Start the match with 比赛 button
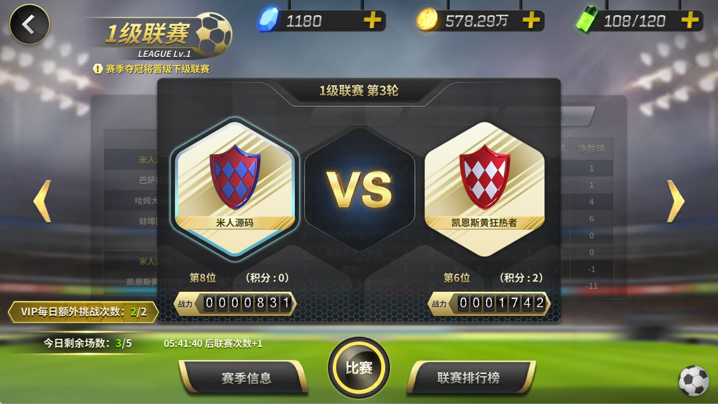 point(359,368)
